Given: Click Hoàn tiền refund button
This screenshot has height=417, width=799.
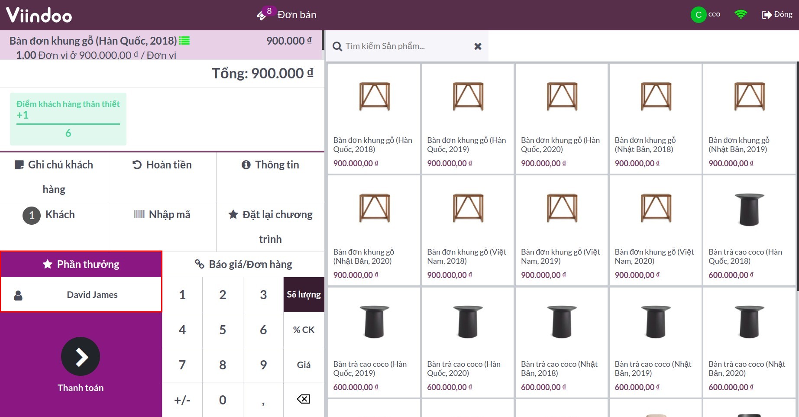Looking at the screenshot, I should coord(162,165).
